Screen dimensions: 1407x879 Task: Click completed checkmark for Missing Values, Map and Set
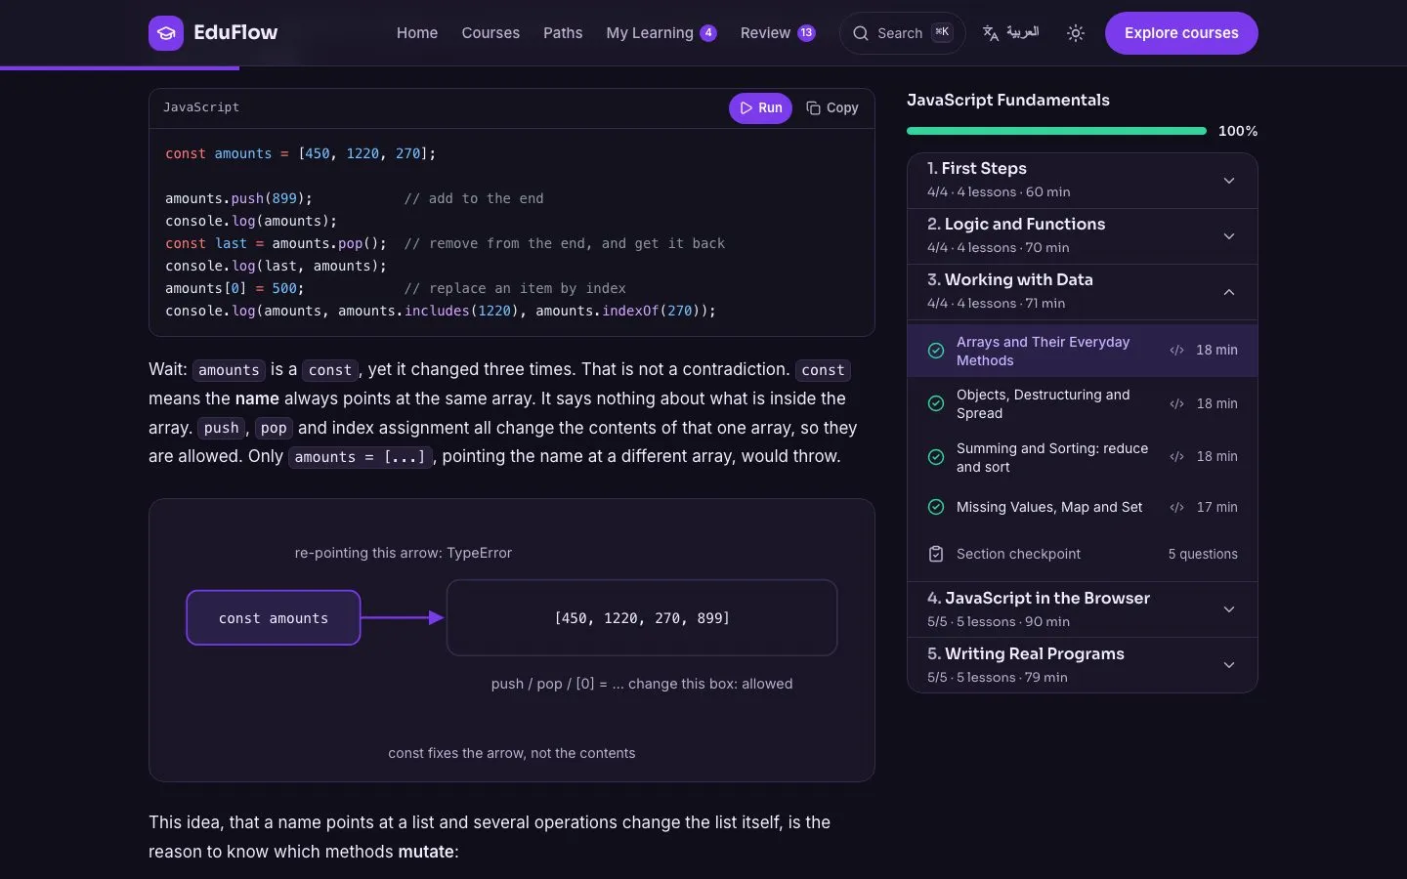point(936,508)
